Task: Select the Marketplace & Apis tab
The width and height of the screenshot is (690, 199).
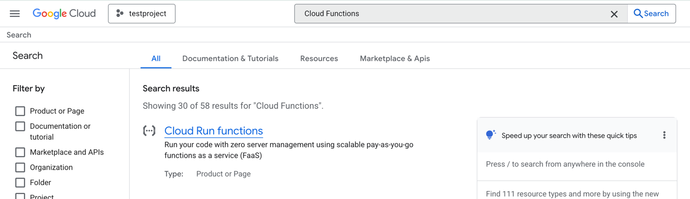Action: pyautogui.click(x=395, y=58)
